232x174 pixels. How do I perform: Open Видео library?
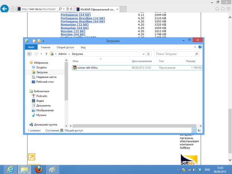coord(40,101)
